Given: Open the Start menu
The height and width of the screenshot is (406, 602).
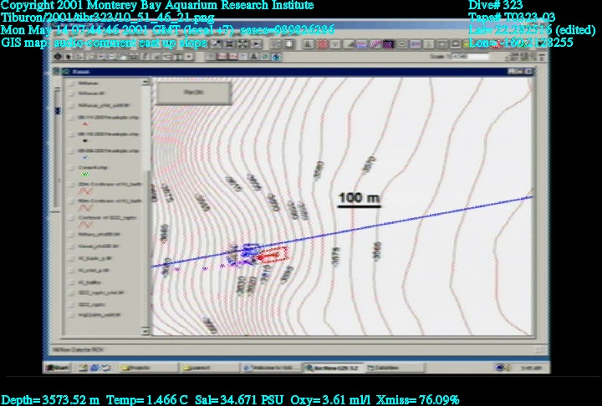Looking at the screenshot, I should [58, 367].
